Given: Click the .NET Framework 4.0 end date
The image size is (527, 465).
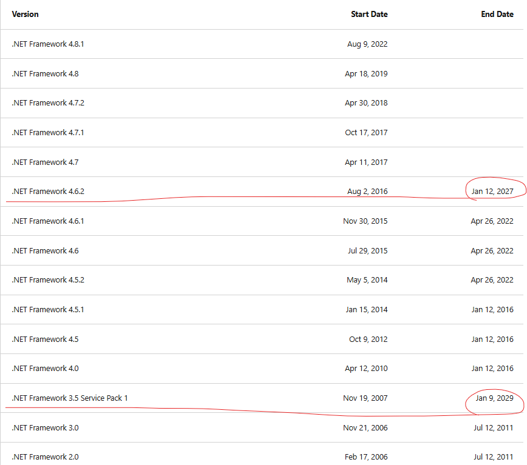Looking at the screenshot, I should [492, 369].
